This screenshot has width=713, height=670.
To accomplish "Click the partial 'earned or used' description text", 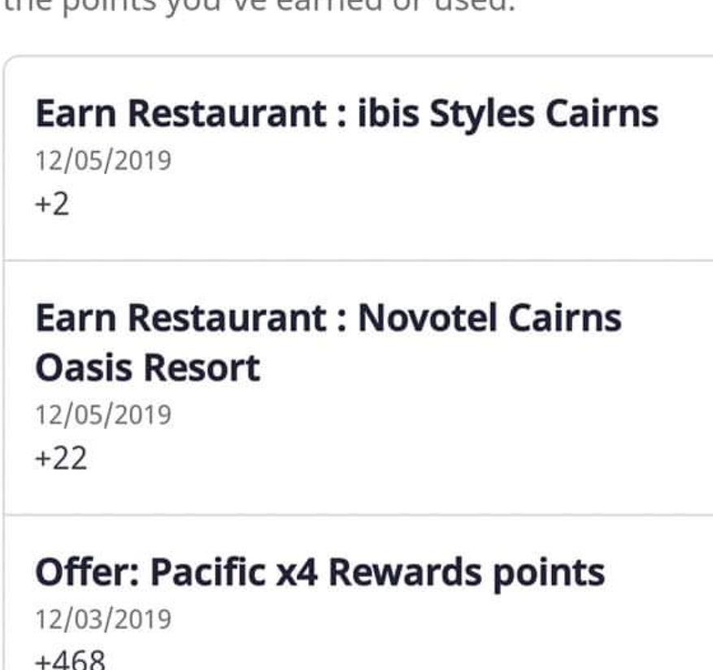I will point(259,7).
